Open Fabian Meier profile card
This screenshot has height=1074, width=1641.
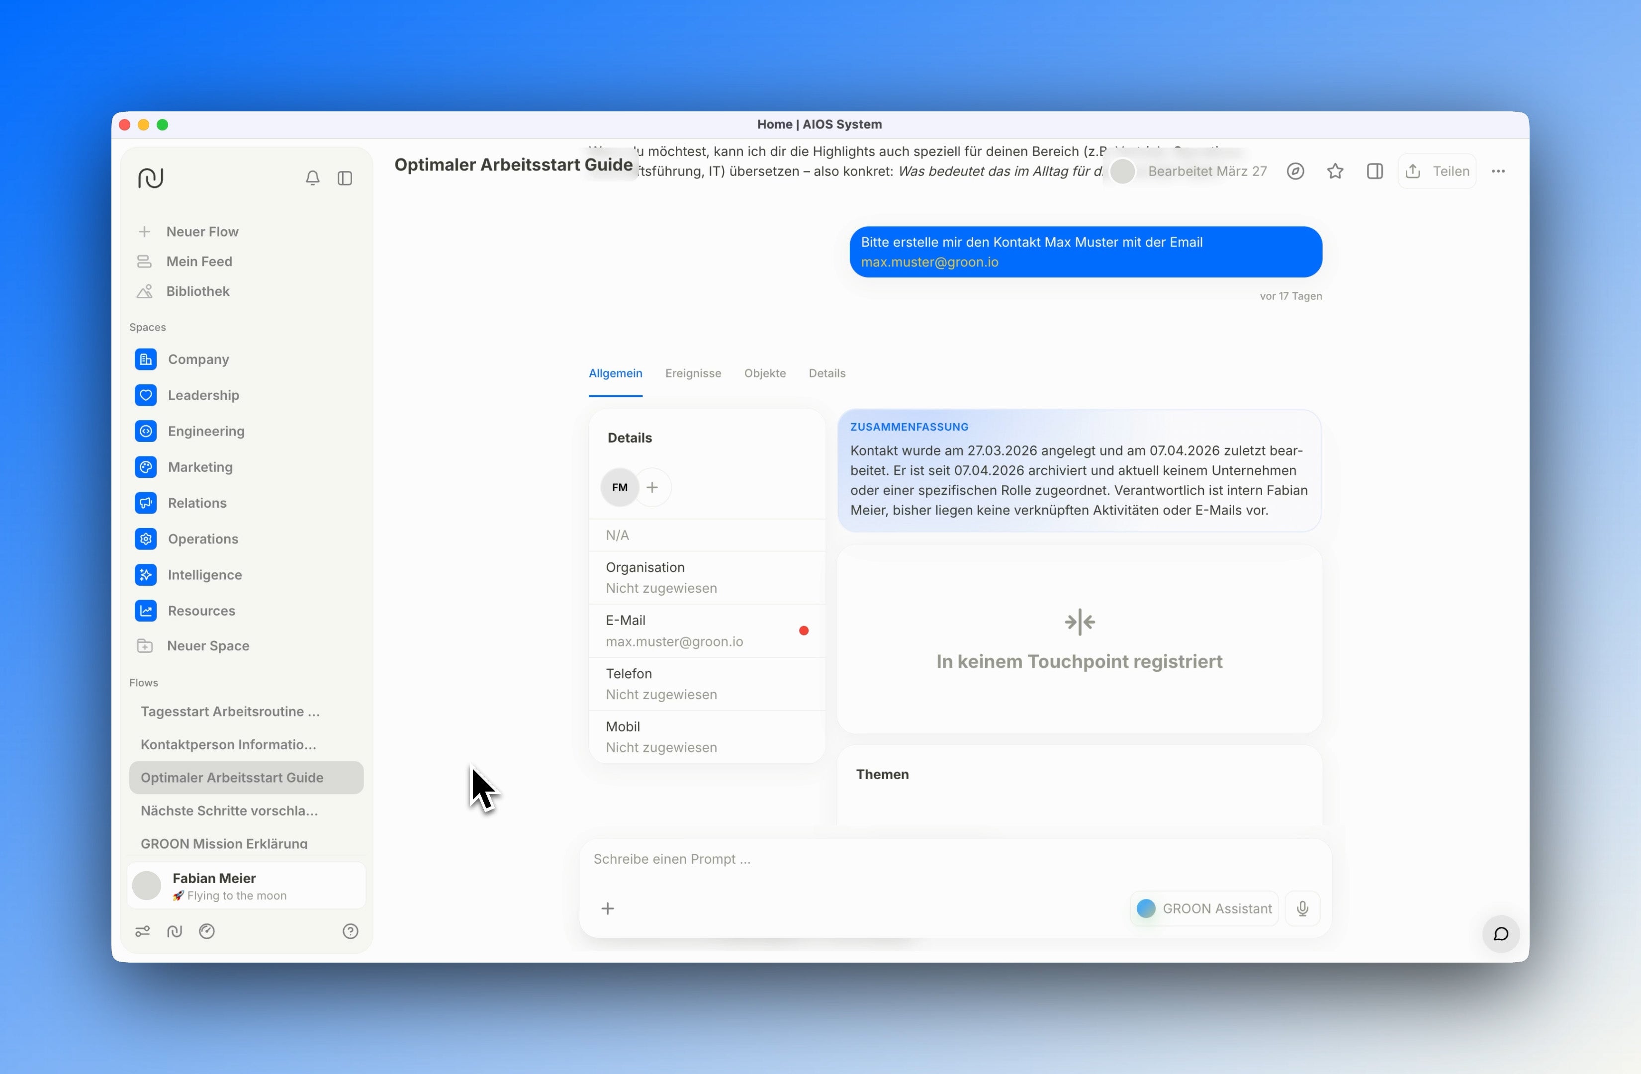pos(246,886)
